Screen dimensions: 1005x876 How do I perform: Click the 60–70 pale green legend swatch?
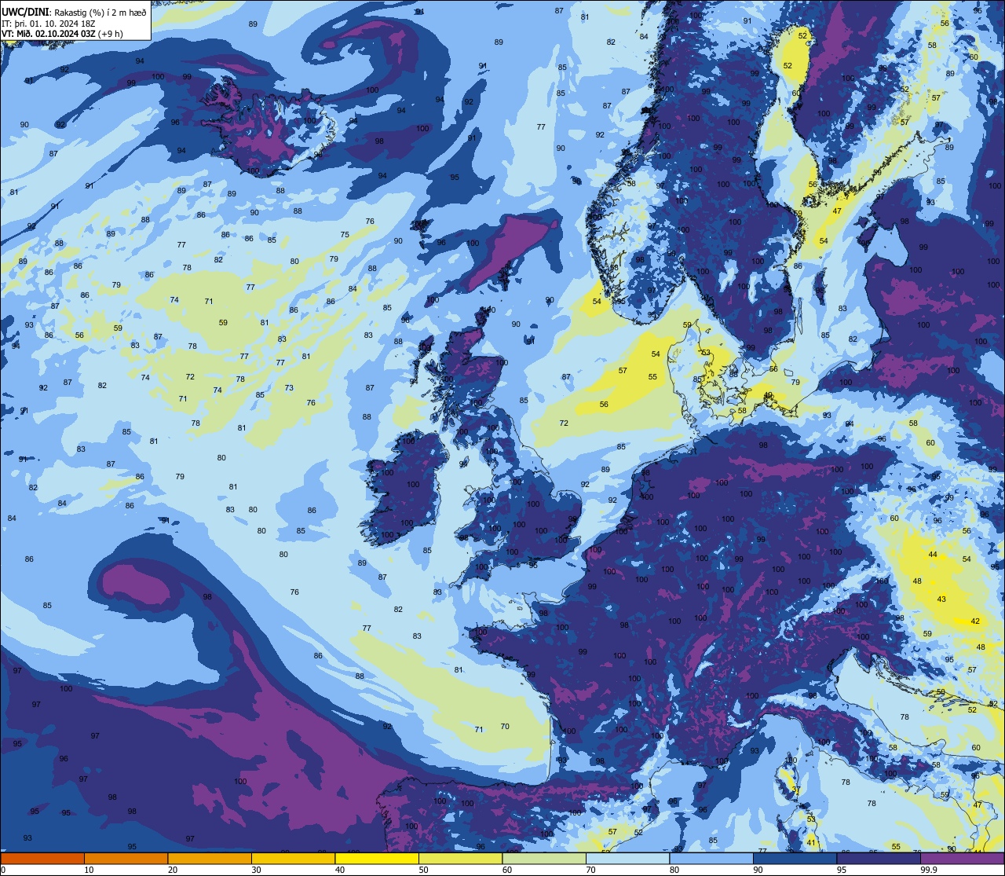544,858
